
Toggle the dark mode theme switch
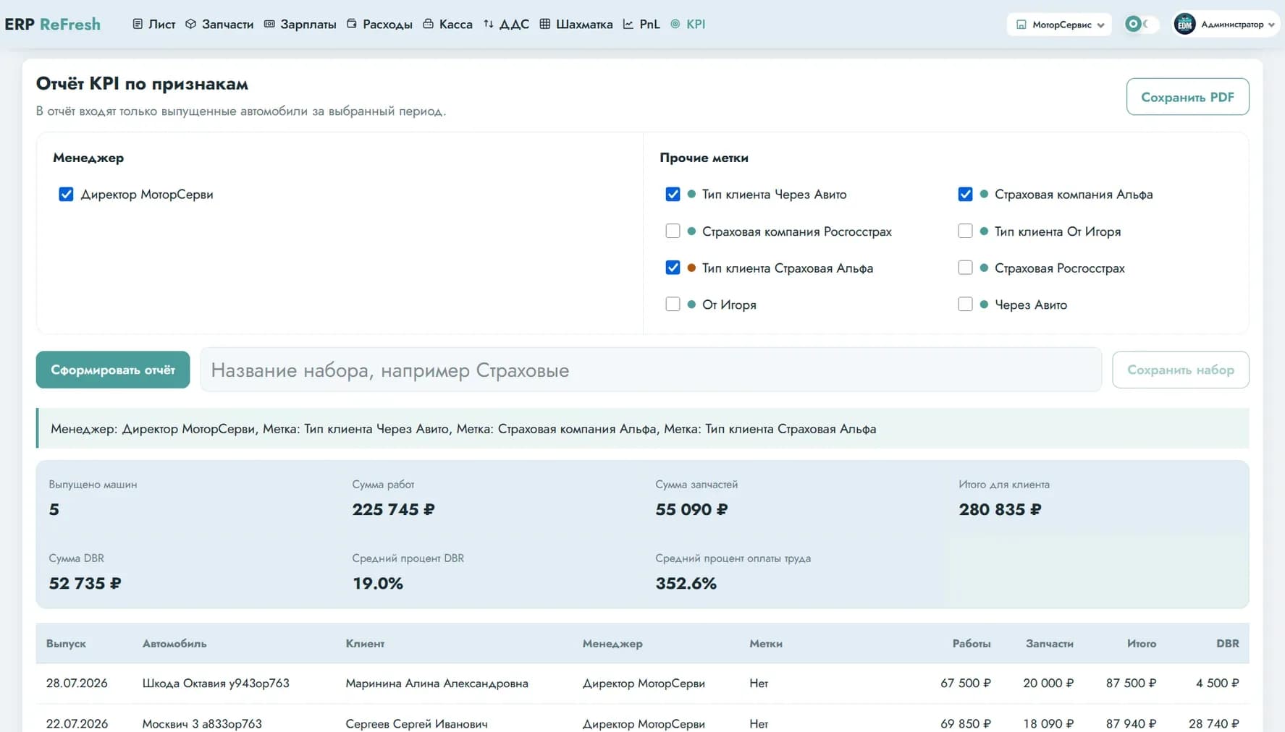click(1140, 24)
